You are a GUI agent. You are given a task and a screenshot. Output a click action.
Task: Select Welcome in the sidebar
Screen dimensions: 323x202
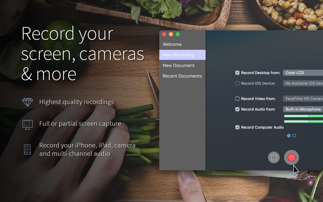172,44
